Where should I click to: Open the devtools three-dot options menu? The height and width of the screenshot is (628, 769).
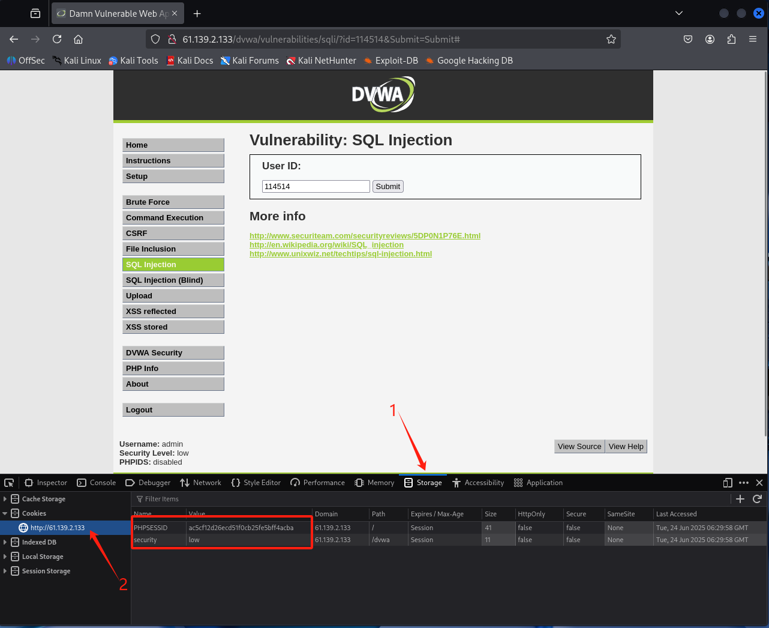744,483
